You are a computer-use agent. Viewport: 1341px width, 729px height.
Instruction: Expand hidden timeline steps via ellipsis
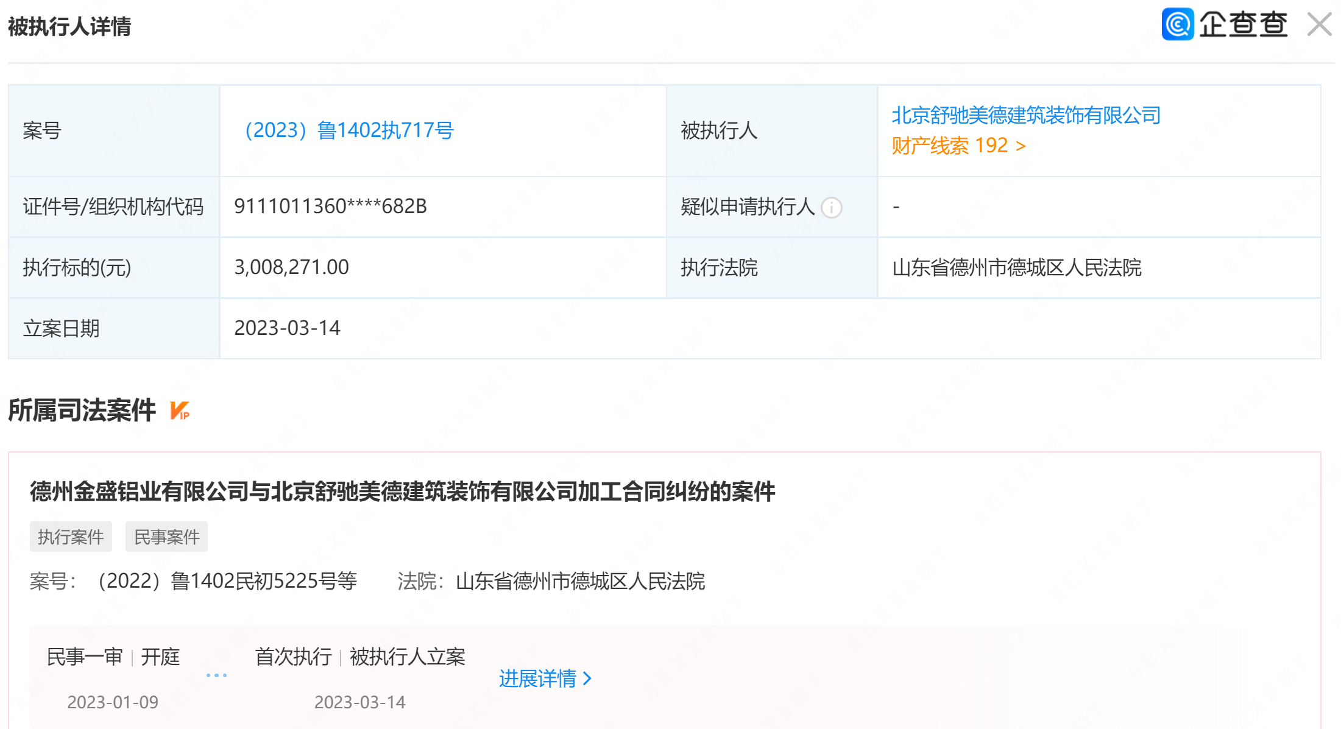click(216, 675)
